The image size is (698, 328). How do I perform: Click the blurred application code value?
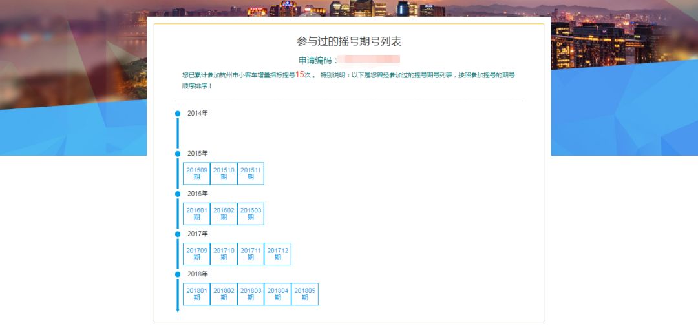tap(368, 59)
